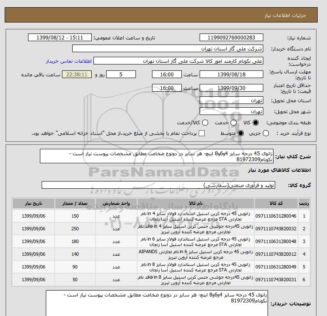Click quantity cell 180
The height and width of the screenshot is (316, 327).
click(x=75, y=241)
